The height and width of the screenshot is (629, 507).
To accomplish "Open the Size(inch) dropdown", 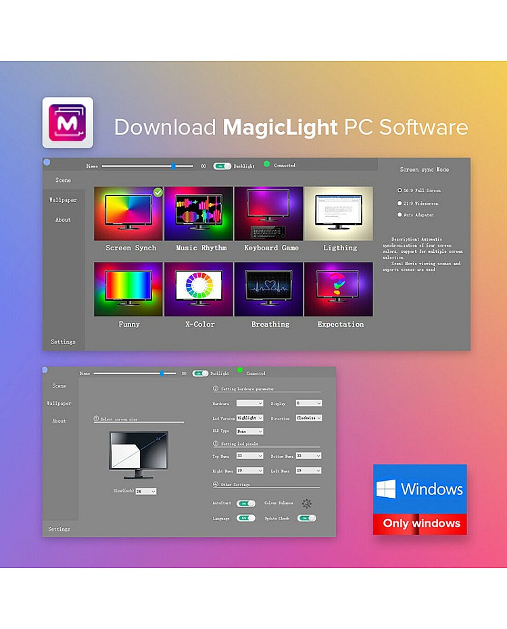I will pos(146,491).
